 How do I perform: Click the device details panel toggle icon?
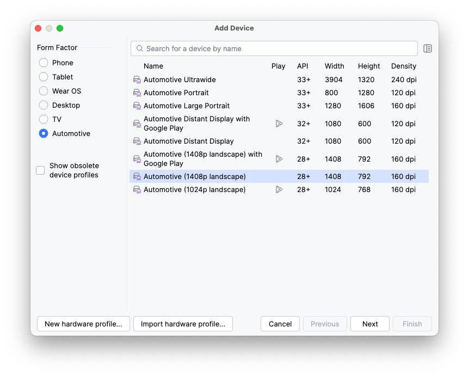point(428,48)
